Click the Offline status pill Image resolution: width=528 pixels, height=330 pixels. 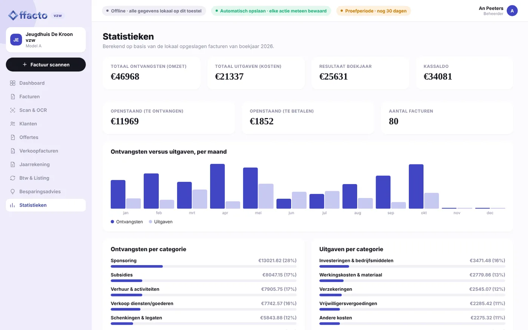click(x=154, y=11)
